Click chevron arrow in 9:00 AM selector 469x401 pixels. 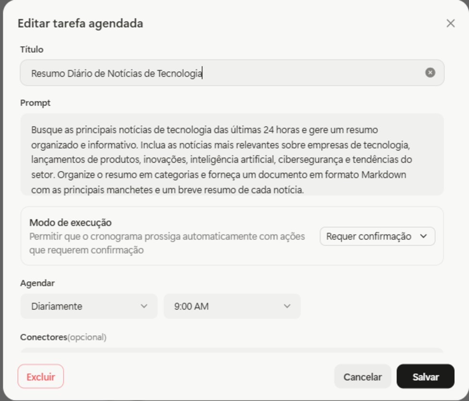(287, 306)
